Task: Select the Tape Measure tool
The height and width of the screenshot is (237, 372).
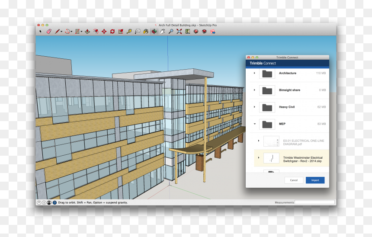Action: [129, 31]
